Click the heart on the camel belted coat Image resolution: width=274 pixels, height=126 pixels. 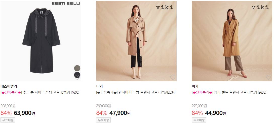pos(268,78)
